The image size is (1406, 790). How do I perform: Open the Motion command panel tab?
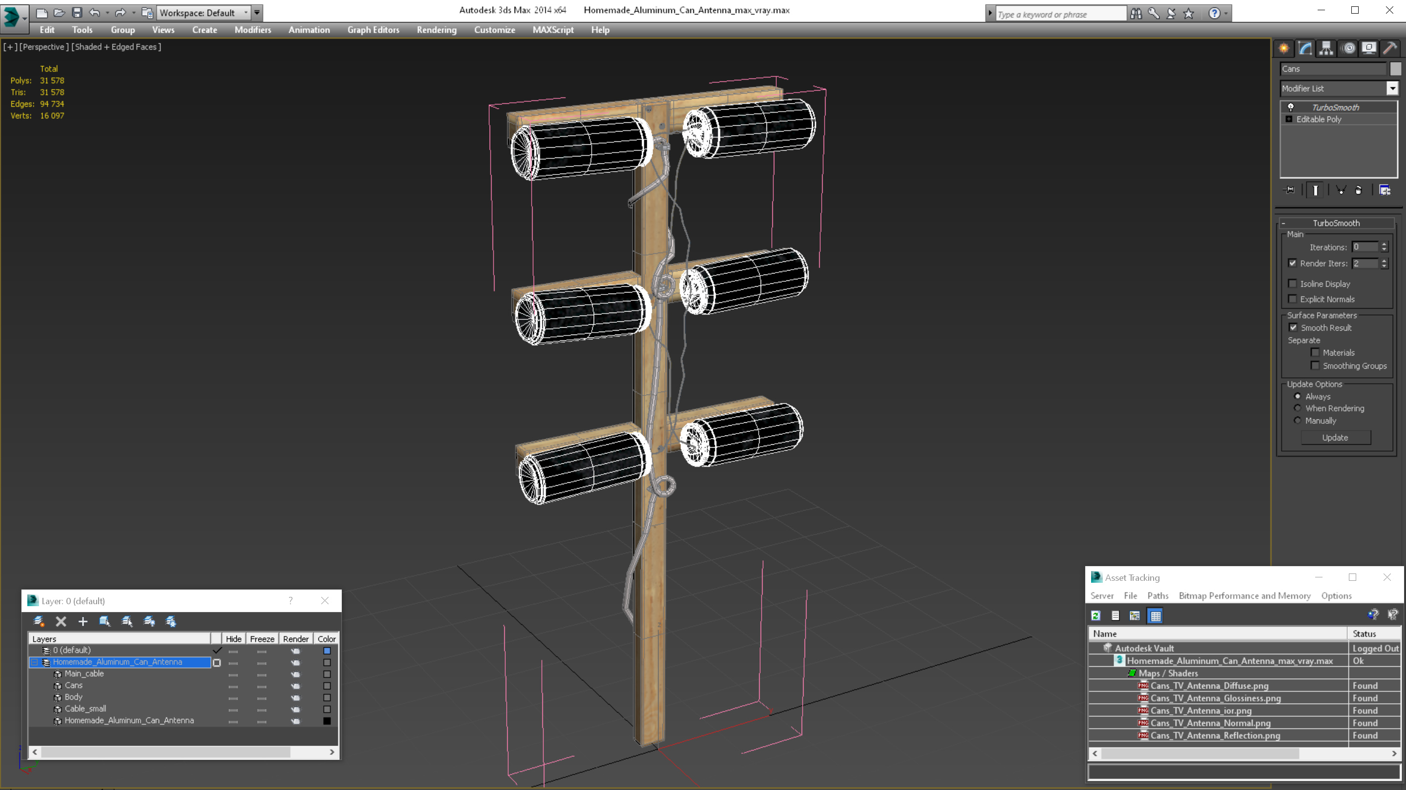point(1348,49)
